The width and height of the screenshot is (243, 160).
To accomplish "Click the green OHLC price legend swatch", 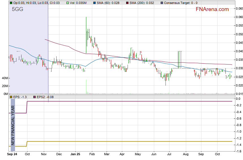I will coord(11,3).
